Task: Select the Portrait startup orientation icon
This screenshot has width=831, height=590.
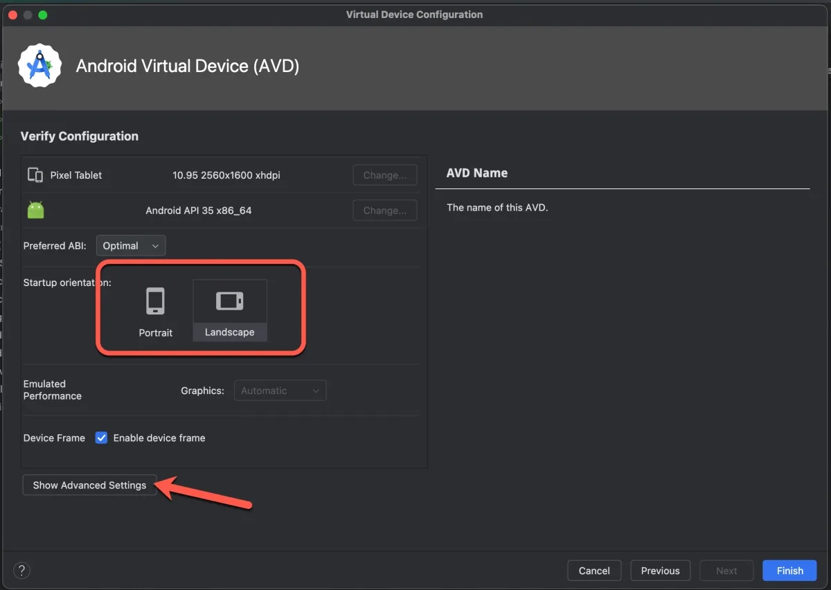Action: [155, 302]
